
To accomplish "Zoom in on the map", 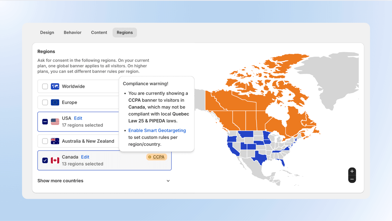I will (x=352, y=171).
